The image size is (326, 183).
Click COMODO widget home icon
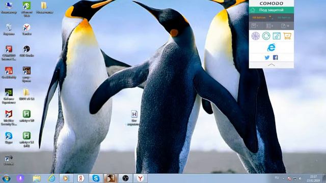coord(253,10)
